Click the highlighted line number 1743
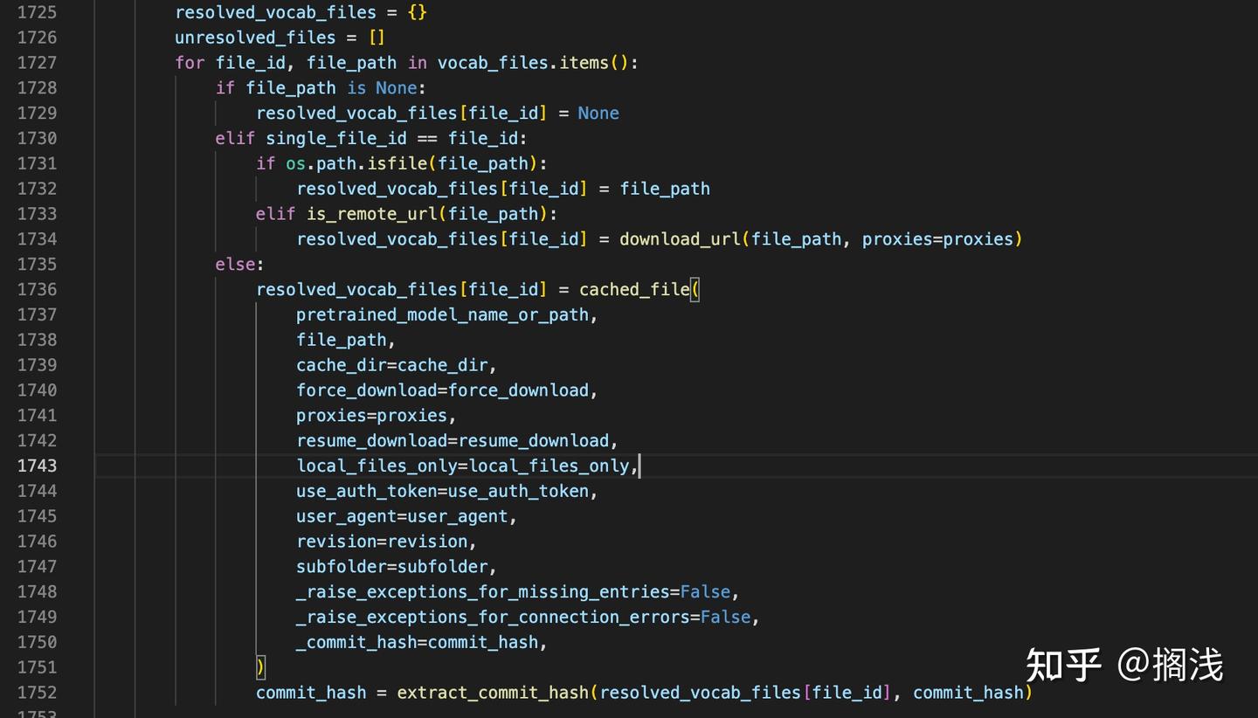The image size is (1258, 718). tap(37, 466)
